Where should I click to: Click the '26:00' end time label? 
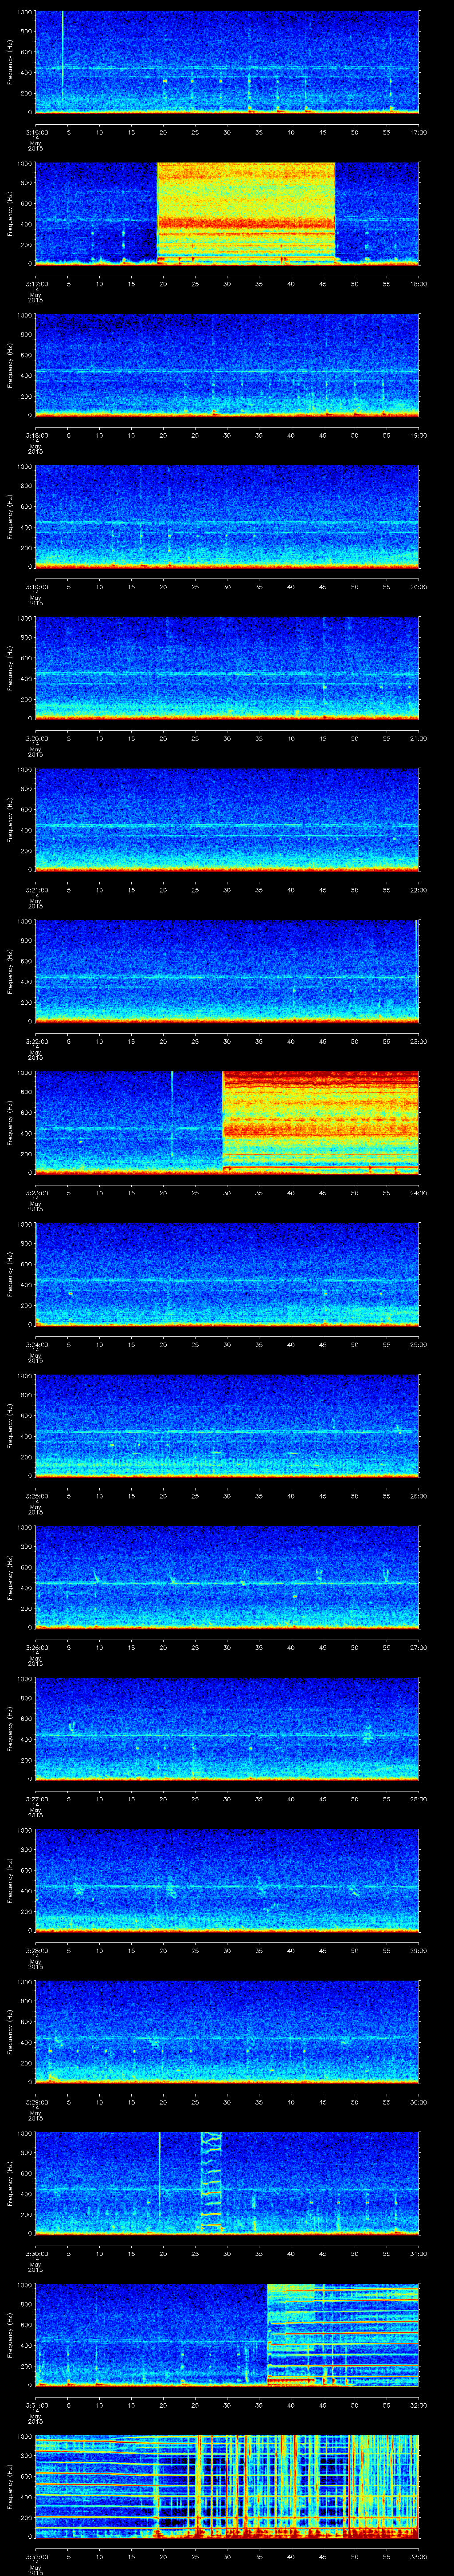click(418, 1495)
